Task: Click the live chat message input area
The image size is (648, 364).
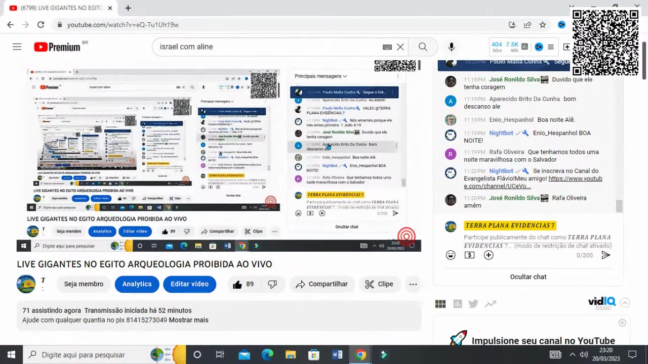Action: tap(537, 241)
